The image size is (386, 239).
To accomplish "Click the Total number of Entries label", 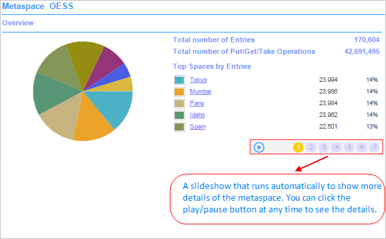I will 214,40.
